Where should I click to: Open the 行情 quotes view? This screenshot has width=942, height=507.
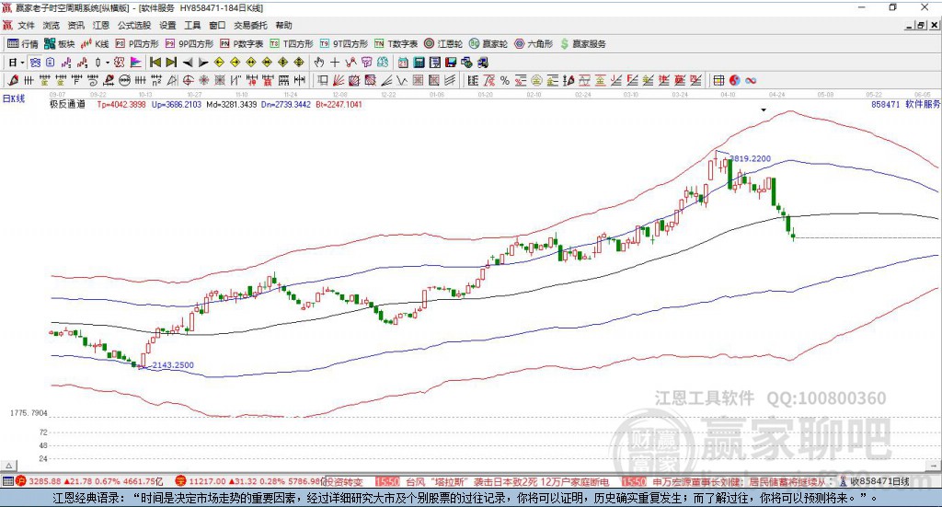pos(22,44)
